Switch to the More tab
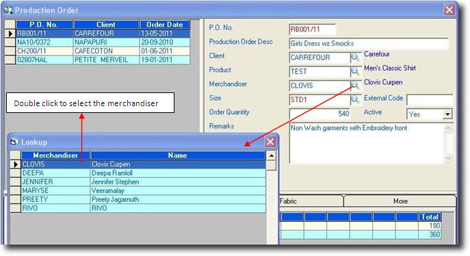The image size is (470, 256). pos(400,201)
